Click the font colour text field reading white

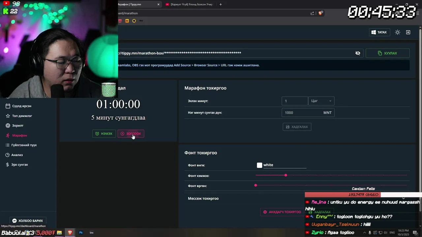(x=285, y=165)
